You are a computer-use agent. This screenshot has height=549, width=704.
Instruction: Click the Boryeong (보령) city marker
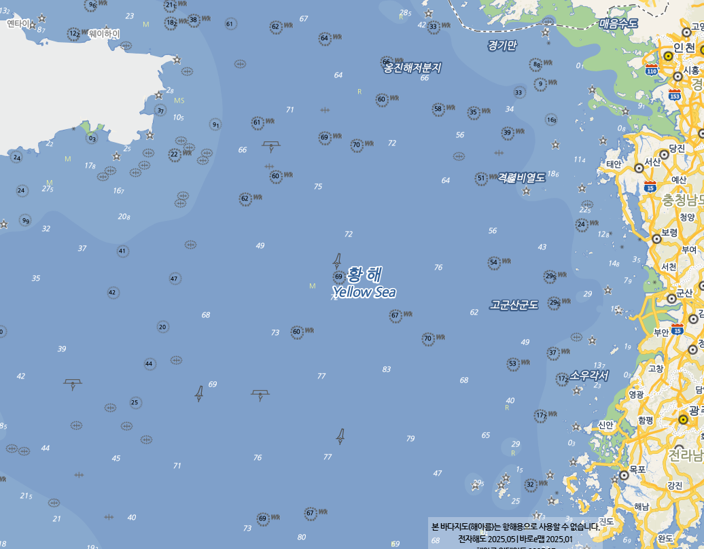point(656,238)
